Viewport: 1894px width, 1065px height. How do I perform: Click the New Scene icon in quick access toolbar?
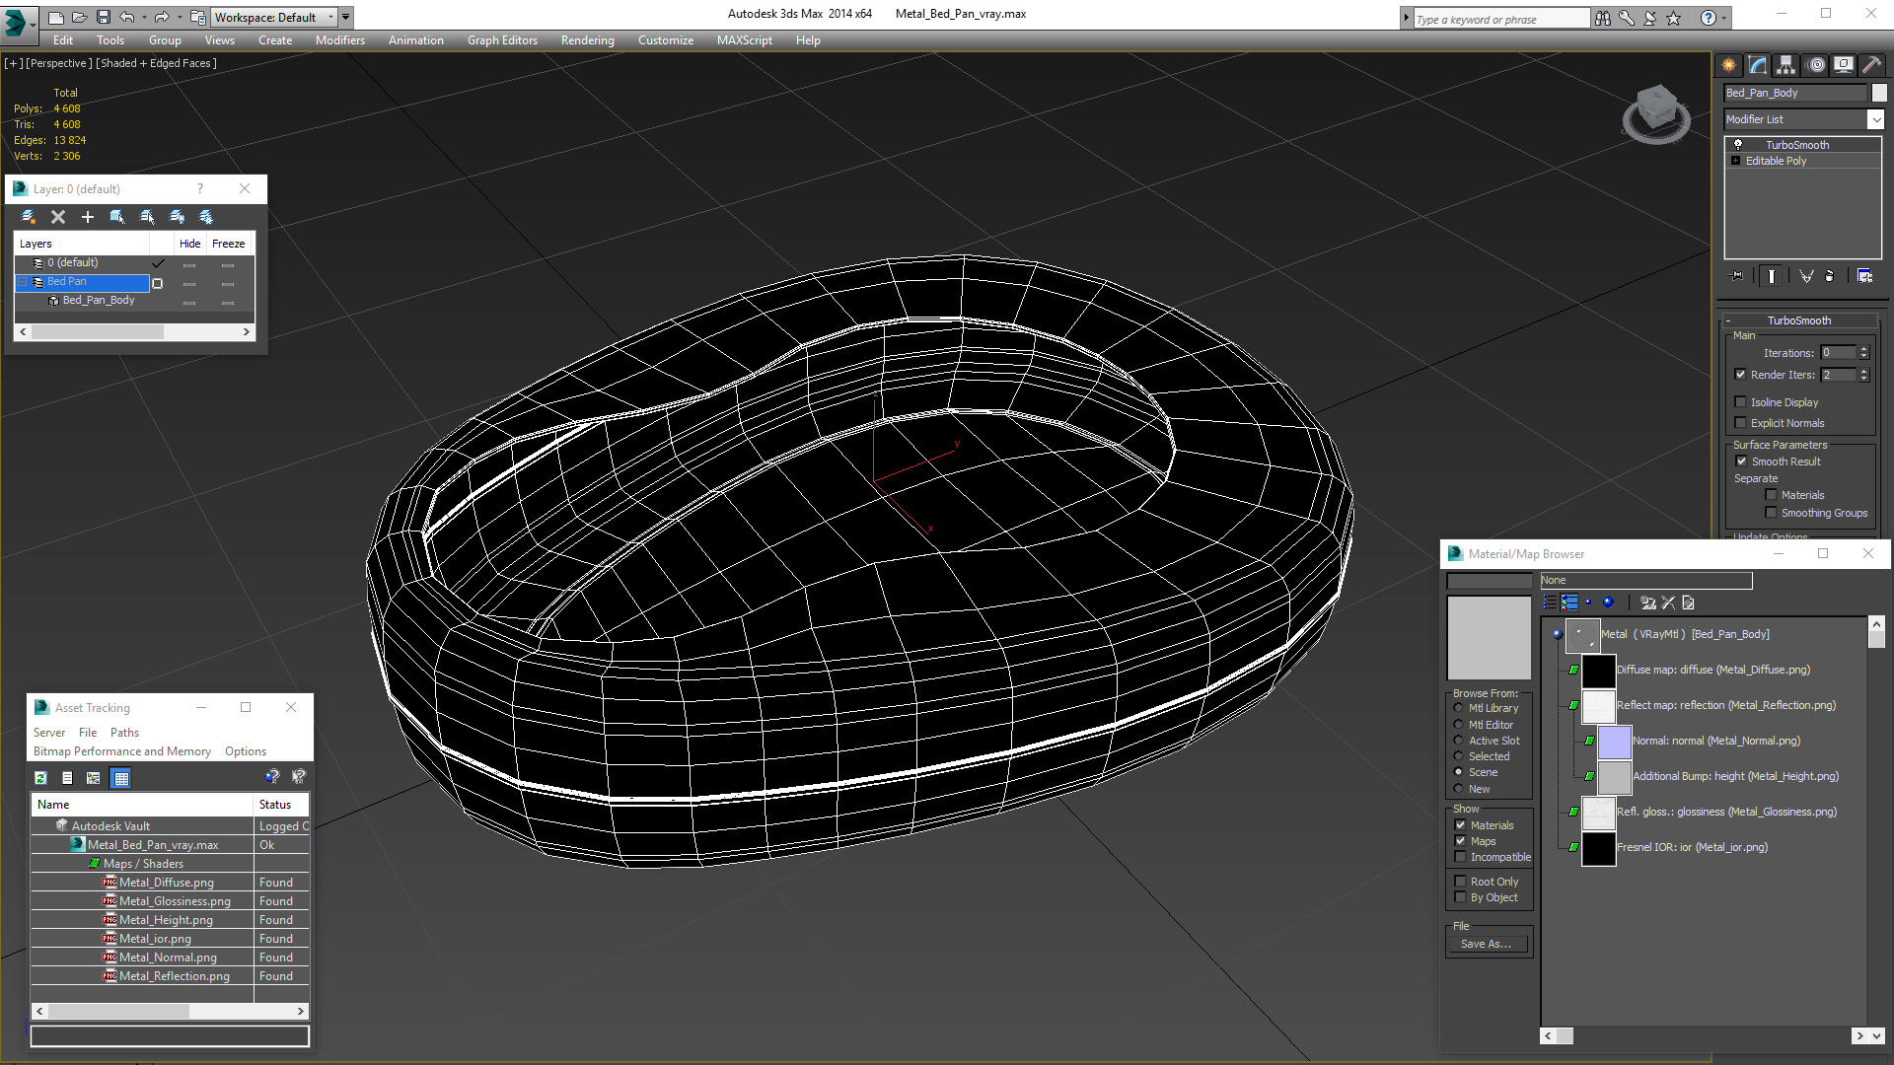pos(56,17)
